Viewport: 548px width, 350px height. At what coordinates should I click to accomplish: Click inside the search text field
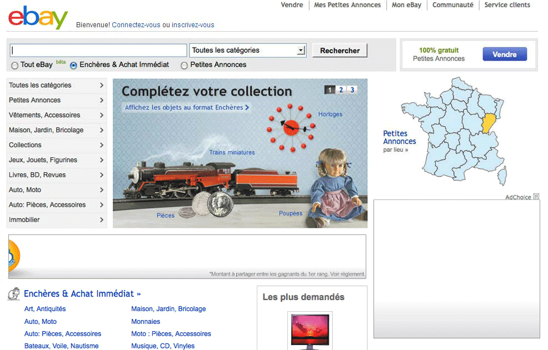click(98, 51)
